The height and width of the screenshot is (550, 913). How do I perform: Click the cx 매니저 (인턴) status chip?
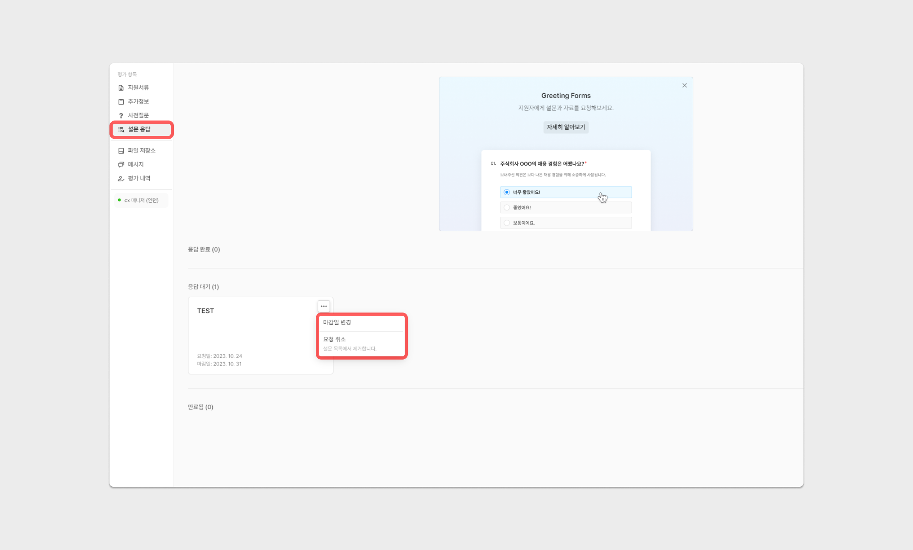(141, 200)
